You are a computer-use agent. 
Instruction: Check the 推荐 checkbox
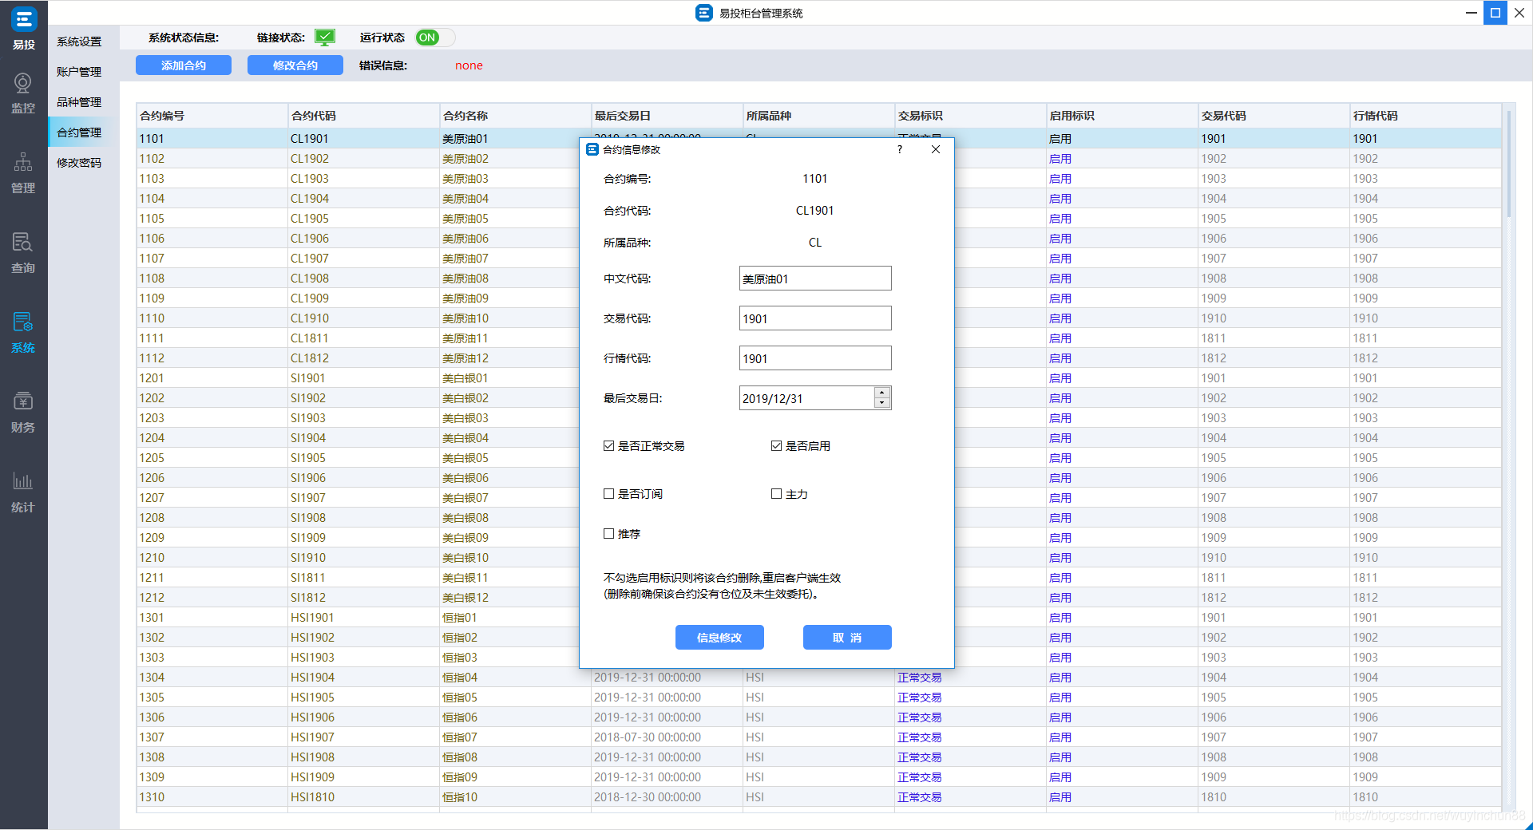608,534
